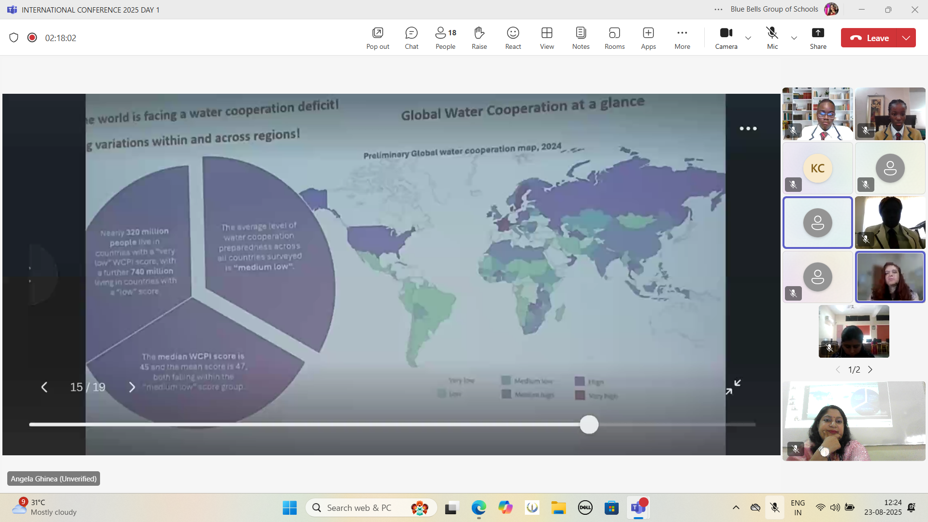This screenshot has width=928, height=522.
Task: Click the Share screen icon
Action: (818, 38)
